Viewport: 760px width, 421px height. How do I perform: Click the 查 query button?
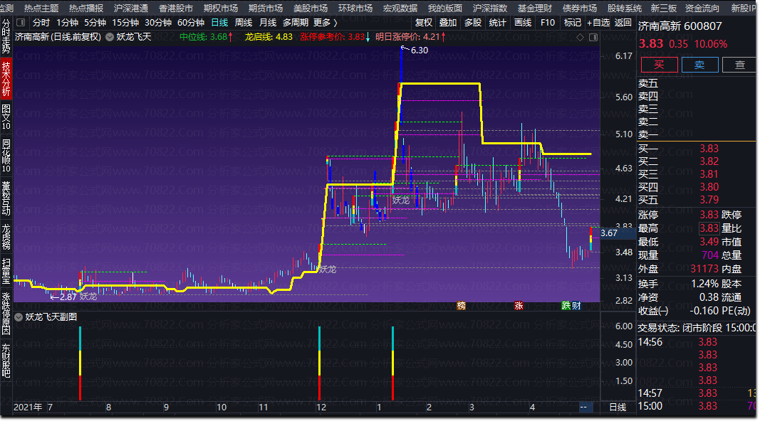(x=739, y=65)
